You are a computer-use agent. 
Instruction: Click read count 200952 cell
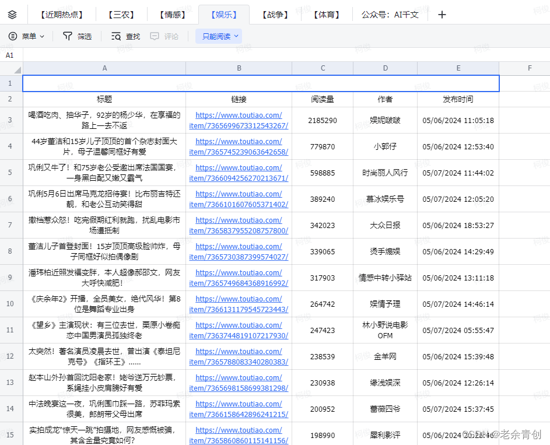tap(323, 409)
